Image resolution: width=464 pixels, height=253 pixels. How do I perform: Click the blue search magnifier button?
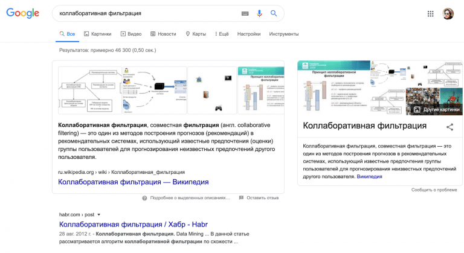(x=274, y=13)
